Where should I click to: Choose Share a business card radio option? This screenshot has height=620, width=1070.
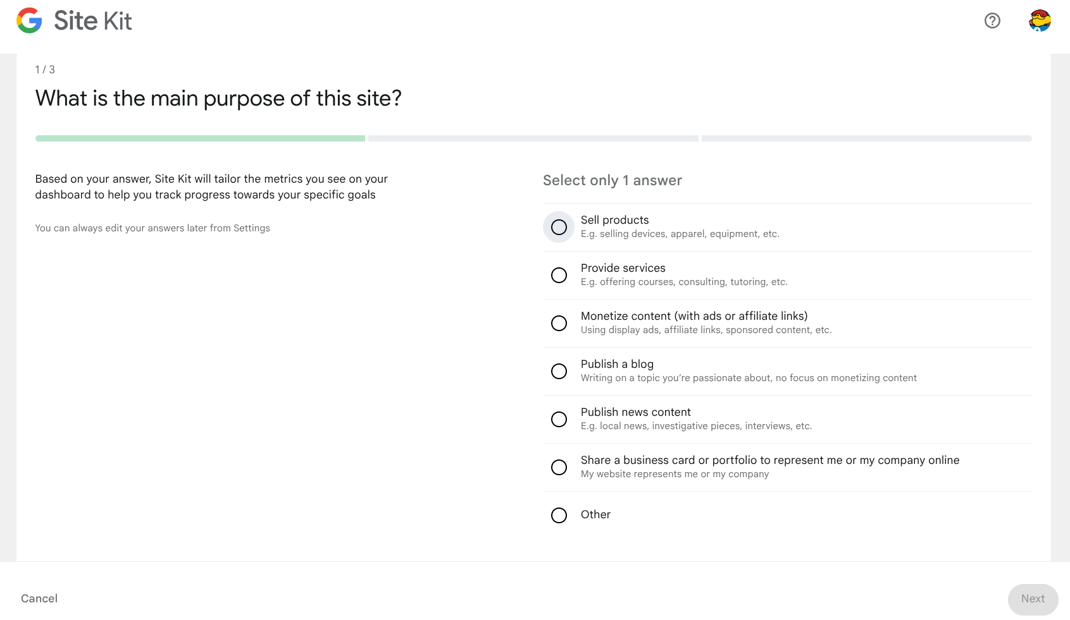click(559, 467)
